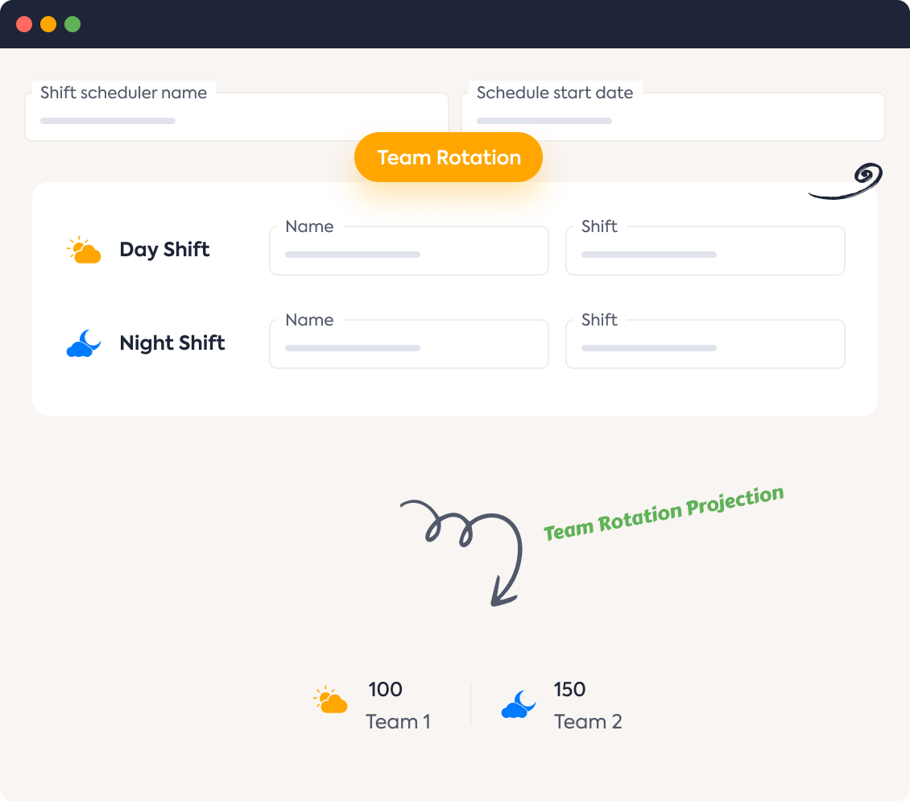
Task: Click the Team 1 label
Action: (399, 722)
